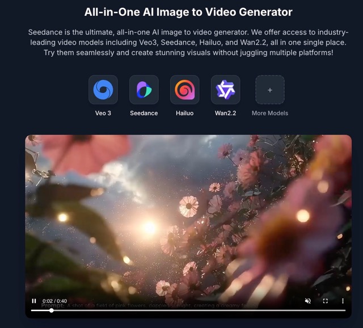Viewport: 363px width, 328px height.
Task: Click the video seek bar playhead knob
Action: (x=52, y=310)
